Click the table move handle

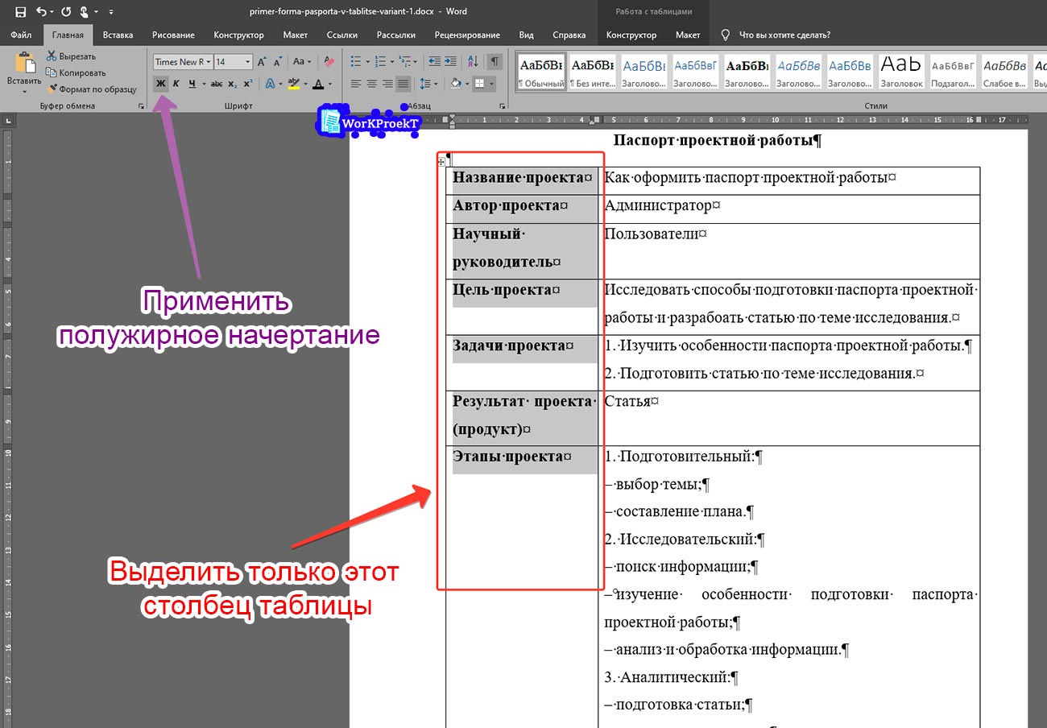(441, 162)
